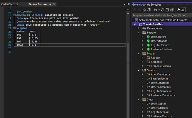The height and width of the screenshot is (118, 192).
Task: Collapse the Model folder
Action: pyautogui.click(x=139, y=53)
